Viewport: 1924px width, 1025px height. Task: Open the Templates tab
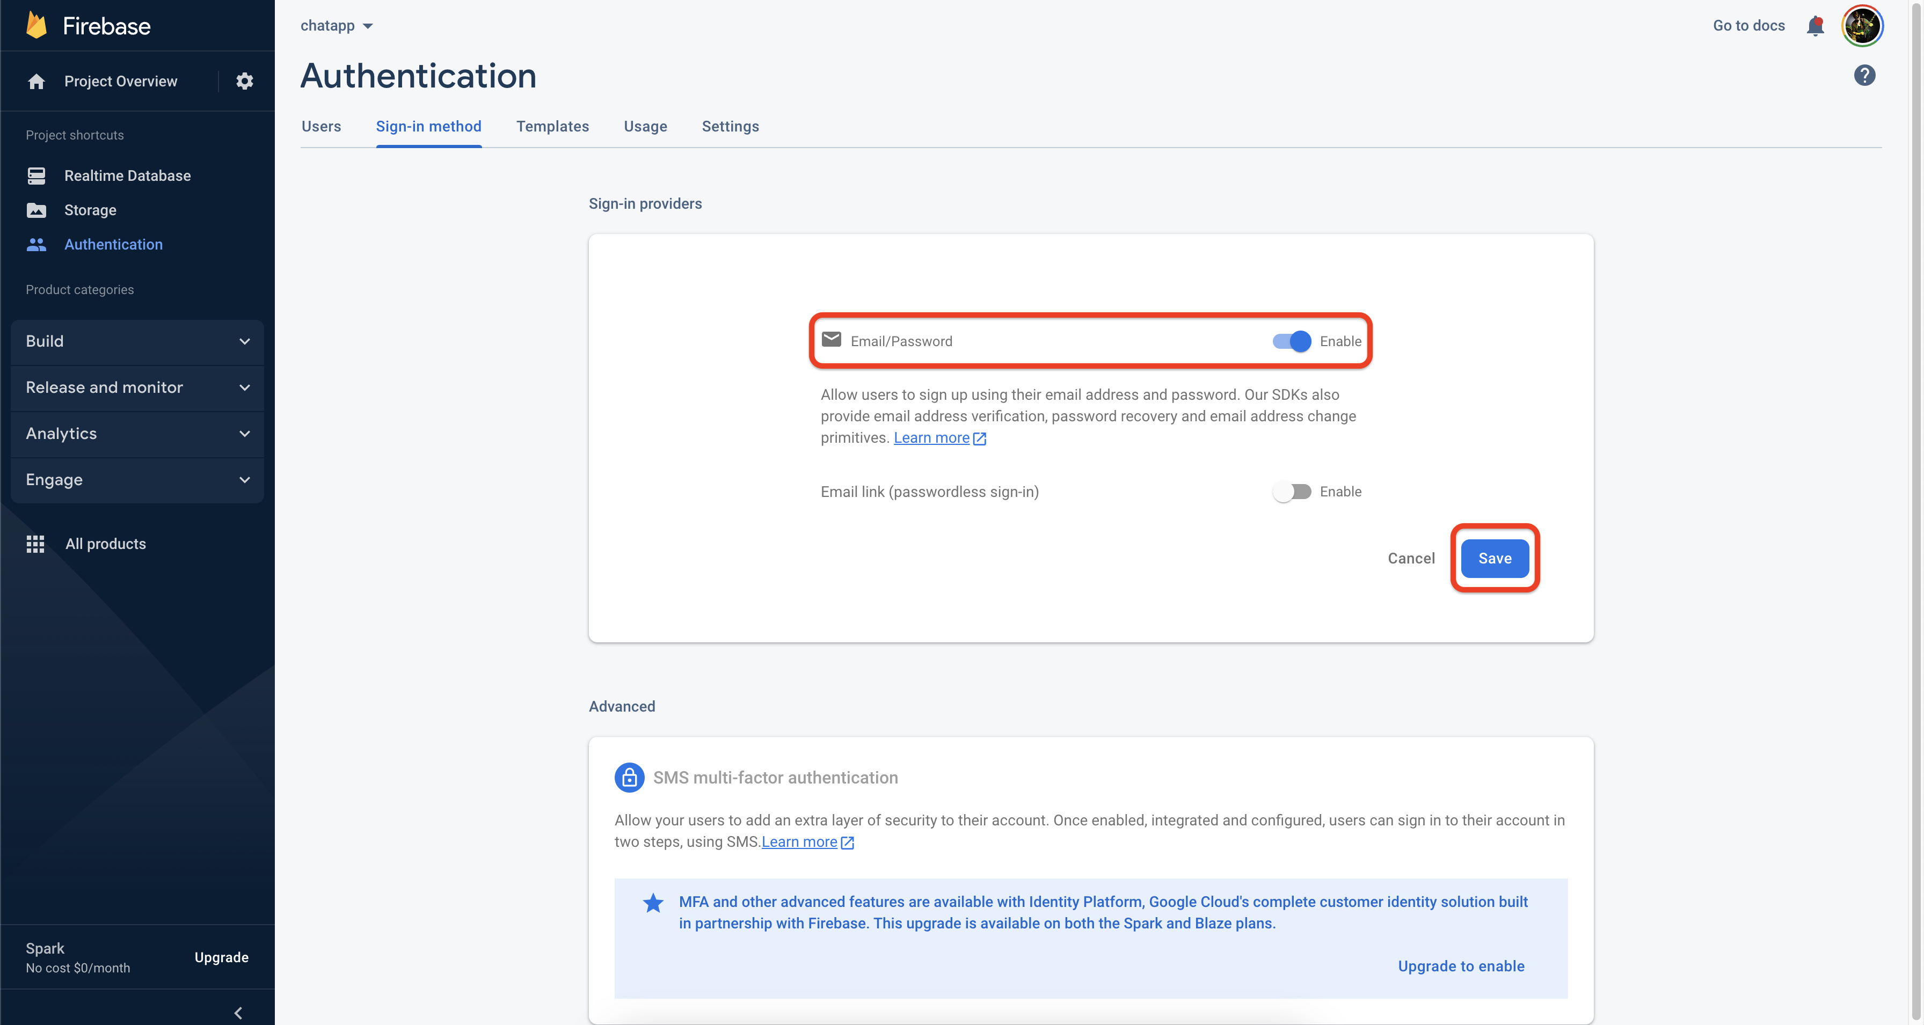coord(553,126)
